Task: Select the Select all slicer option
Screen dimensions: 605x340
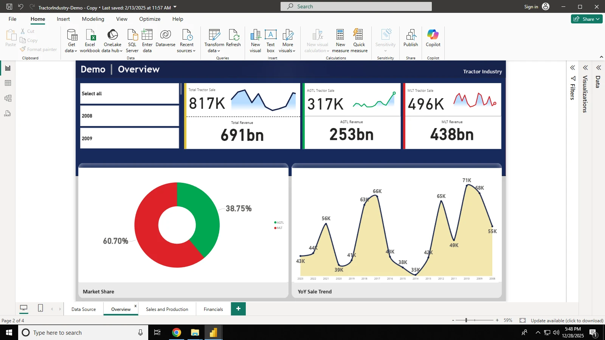Action: click(x=129, y=93)
